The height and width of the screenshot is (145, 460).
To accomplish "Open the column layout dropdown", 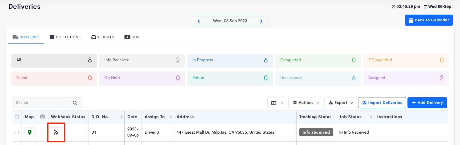I will 277,103.
